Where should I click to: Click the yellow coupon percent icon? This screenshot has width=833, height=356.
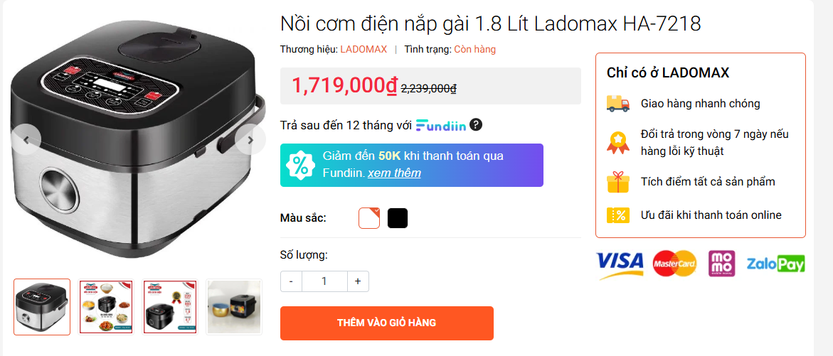(x=618, y=215)
